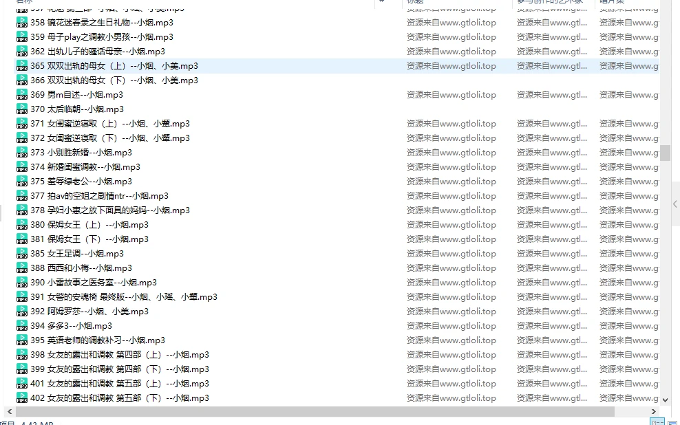
Task: Click the MP3 icon for file 380
Action: pos(22,225)
